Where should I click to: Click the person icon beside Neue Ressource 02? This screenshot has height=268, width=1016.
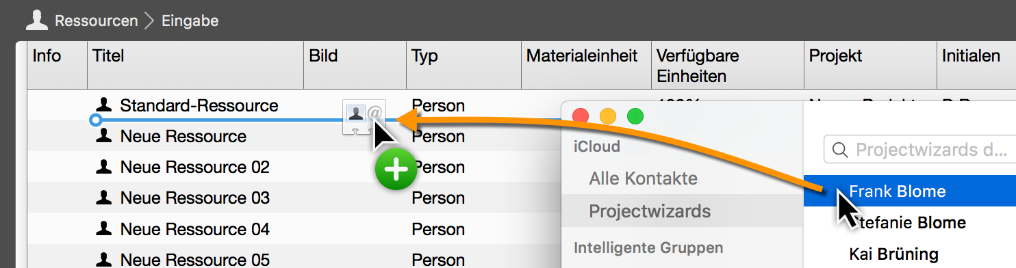(104, 166)
